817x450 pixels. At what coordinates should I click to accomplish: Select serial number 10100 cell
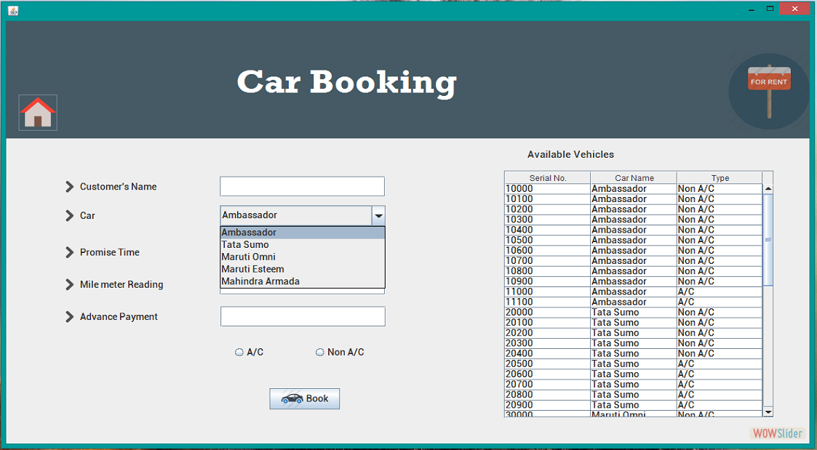tap(548, 199)
